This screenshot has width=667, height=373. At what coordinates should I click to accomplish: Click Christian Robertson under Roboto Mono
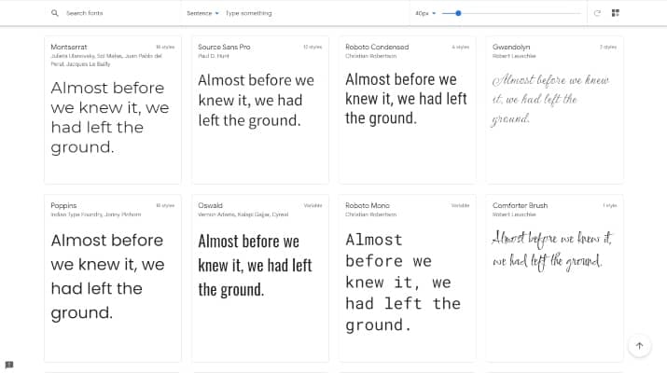pos(370,214)
